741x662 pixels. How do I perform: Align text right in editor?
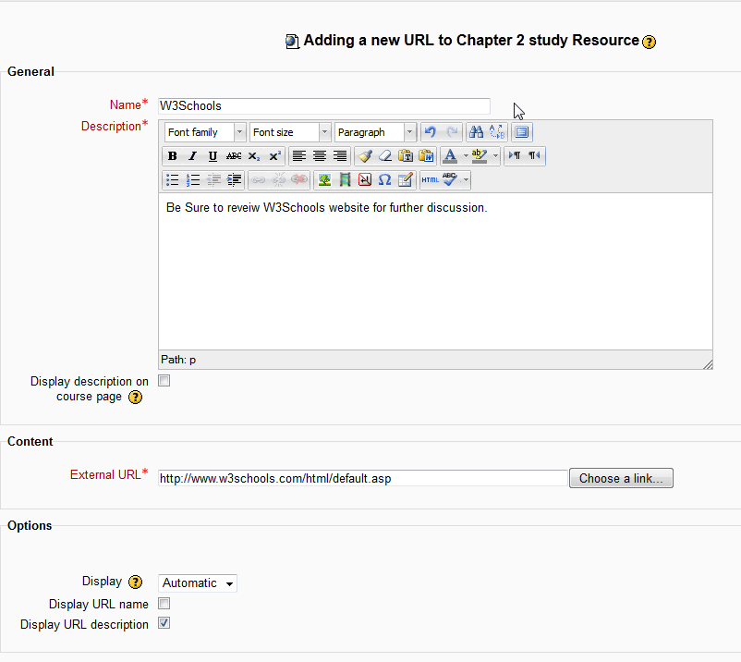point(340,156)
